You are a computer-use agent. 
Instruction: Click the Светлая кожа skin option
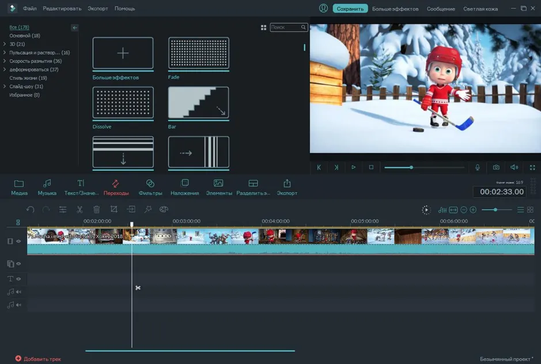click(481, 9)
